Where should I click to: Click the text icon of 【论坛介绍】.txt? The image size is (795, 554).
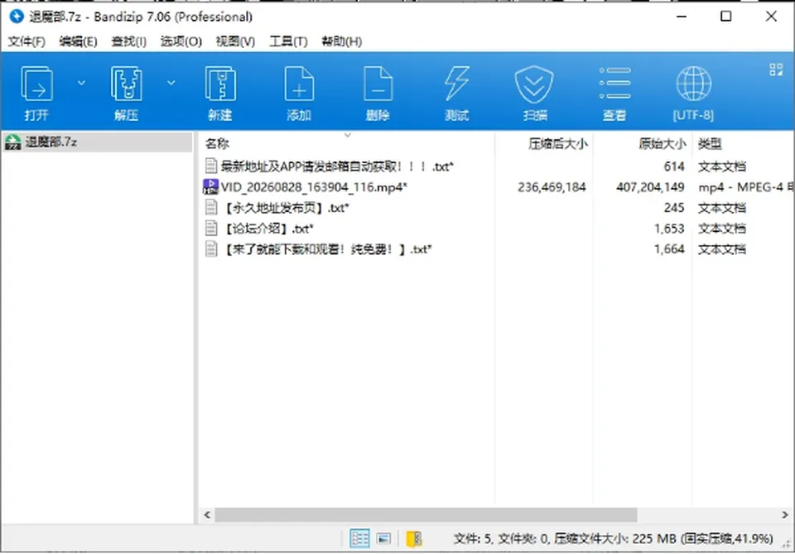tap(211, 228)
